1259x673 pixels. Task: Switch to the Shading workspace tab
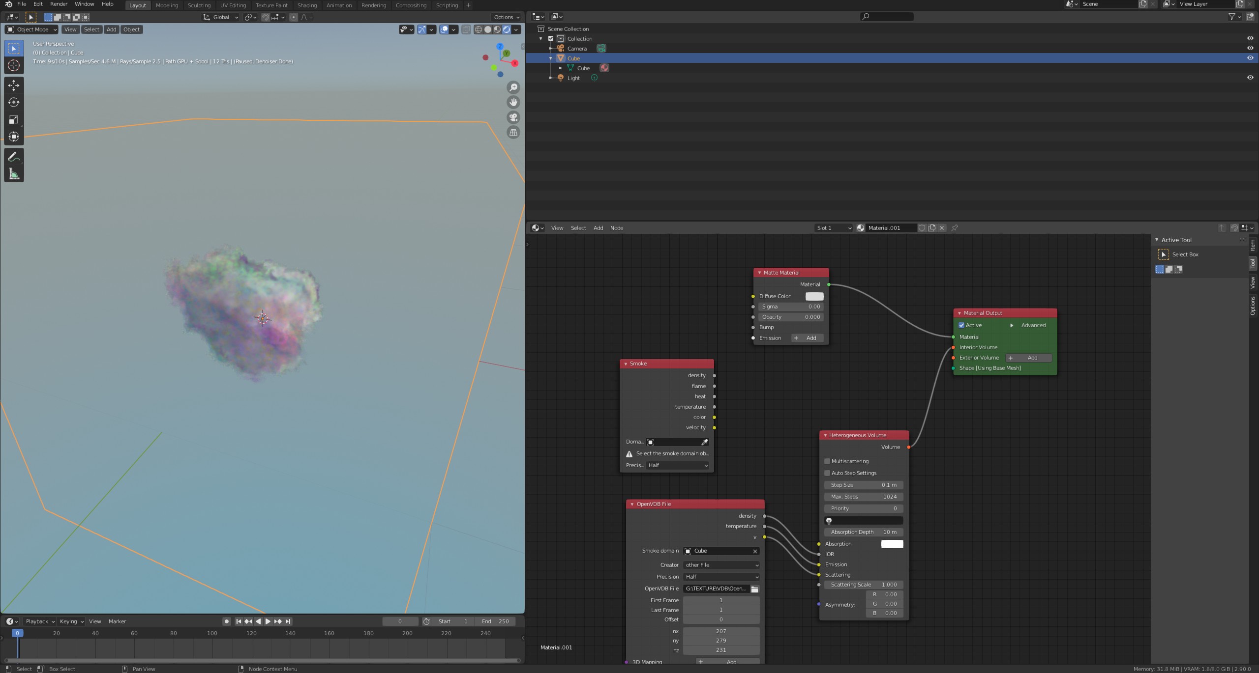(x=307, y=5)
